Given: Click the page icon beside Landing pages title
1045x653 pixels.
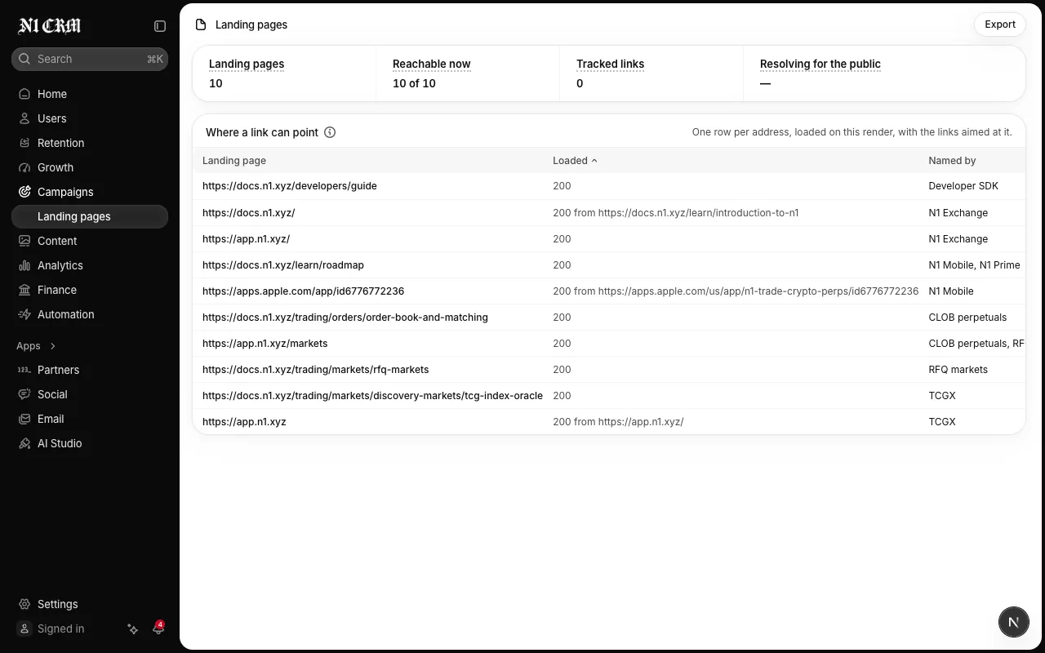Looking at the screenshot, I should [201, 24].
